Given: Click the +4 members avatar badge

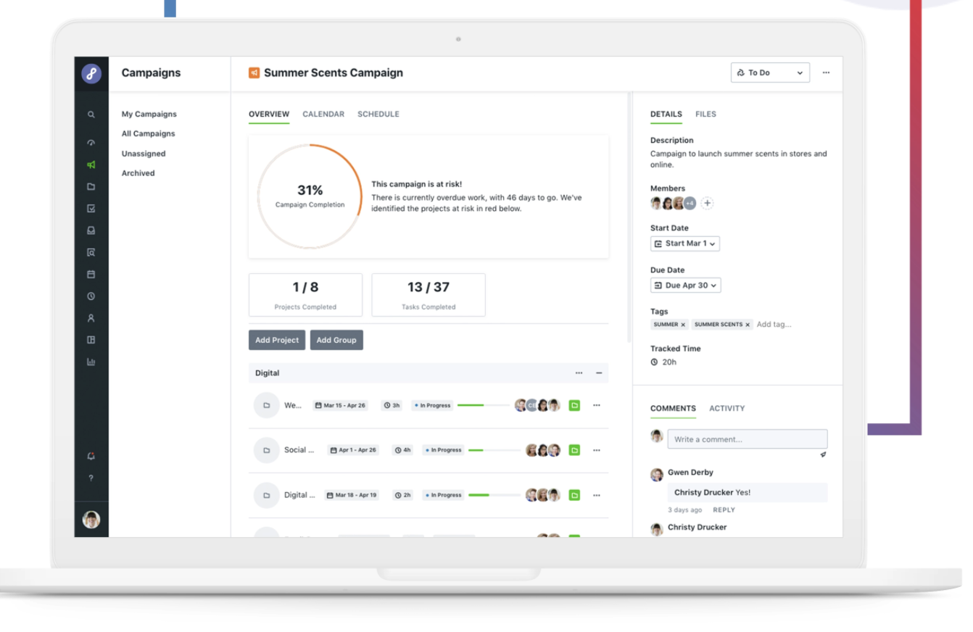Looking at the screenshot, I should [x=690, y=204].
